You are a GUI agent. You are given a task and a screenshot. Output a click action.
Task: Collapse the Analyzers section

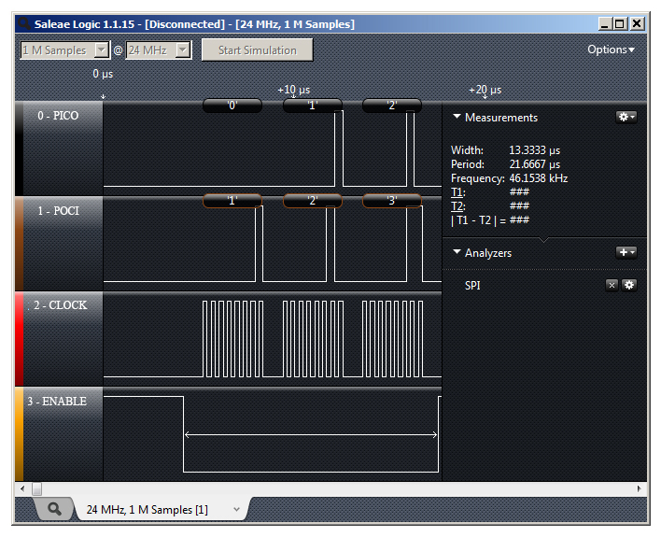(457, 252)
